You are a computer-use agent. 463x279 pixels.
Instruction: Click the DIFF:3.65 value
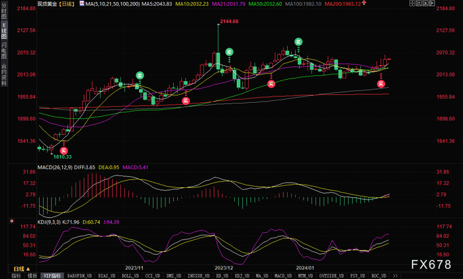click(x=85, y=167)
